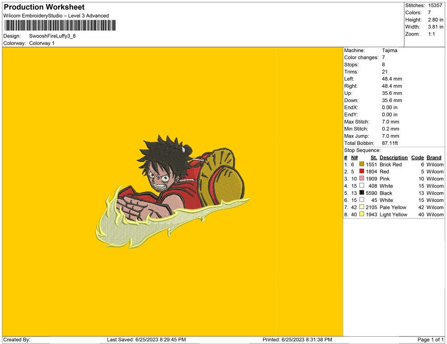Click the Luffy embroidery design preview
The width and height of the screenshot is (447, 344).
[172, 191]
